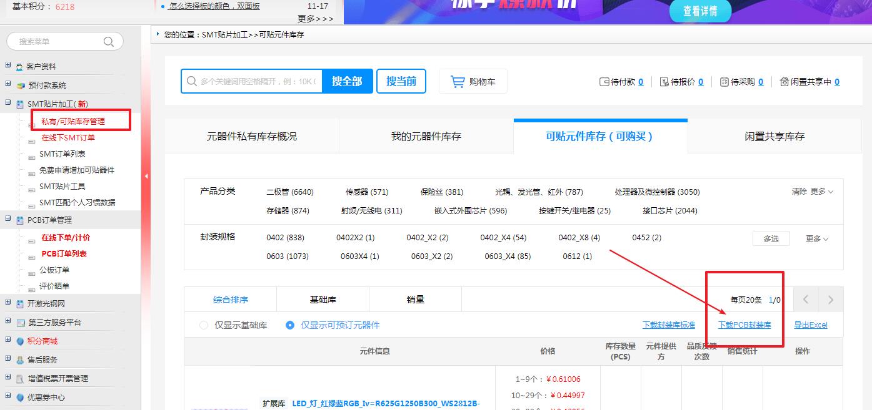Click the shopping cart icon
872x410 pixels.
pyautogui.click(x=458, y=82)
